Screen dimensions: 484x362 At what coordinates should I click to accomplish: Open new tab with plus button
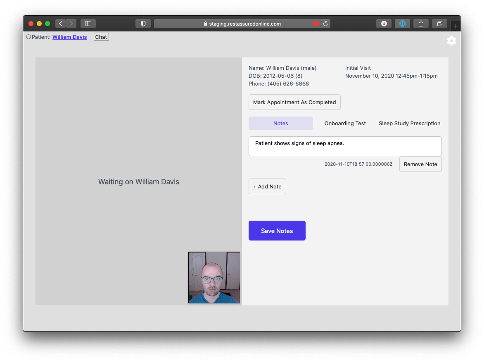pos(456,26)
